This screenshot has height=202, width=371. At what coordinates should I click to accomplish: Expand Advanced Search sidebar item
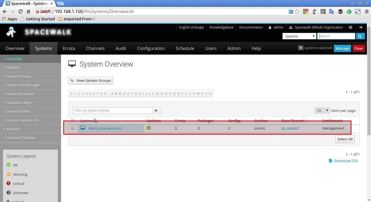tap(30, 94)
